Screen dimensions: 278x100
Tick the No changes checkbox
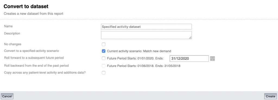pos(103,44)
